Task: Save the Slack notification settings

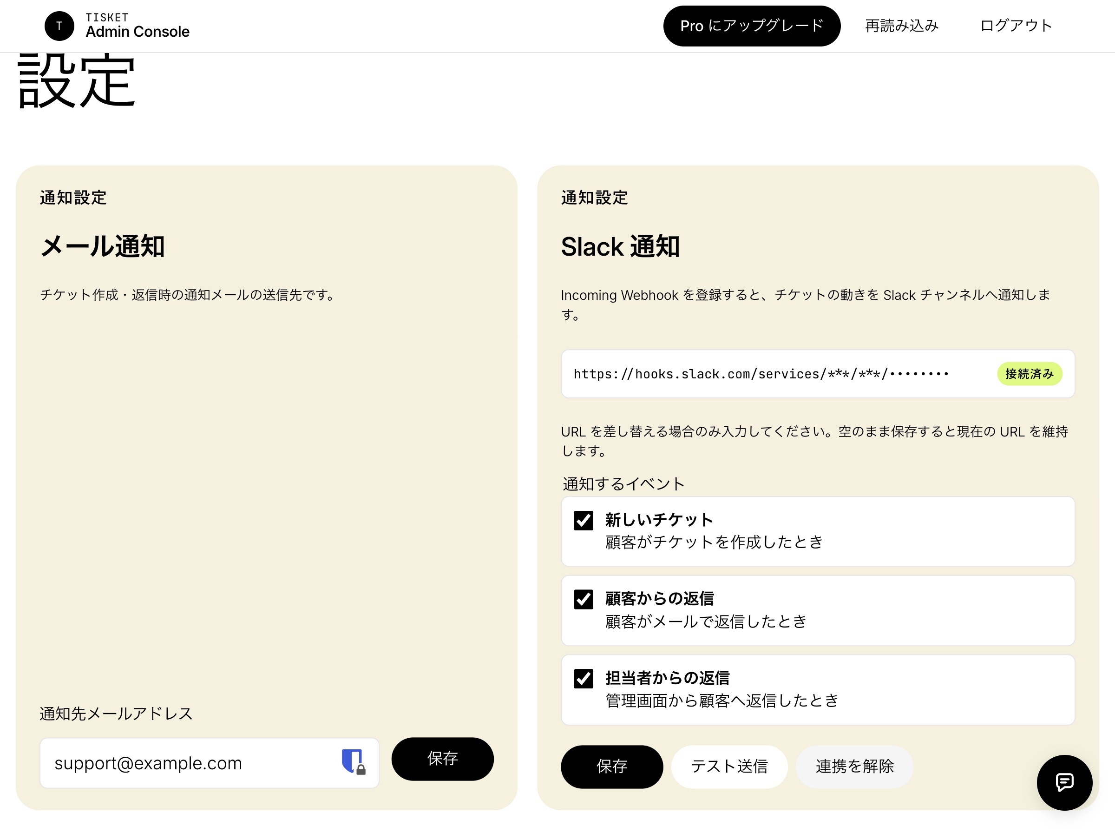Action: 612,767
